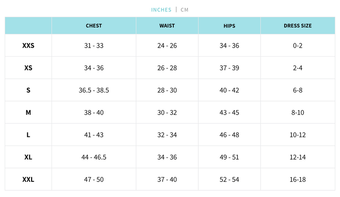Screen dimensions: 340x197
Task: Click the XXL size row label
Action: [x=28, y=180]
